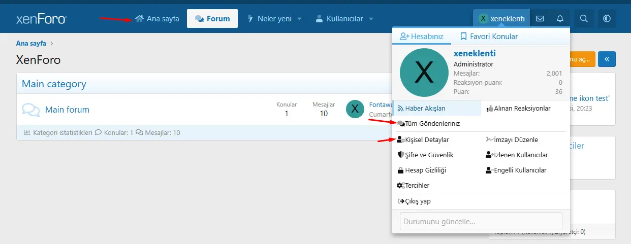Toggle the dark/light style variation
The width and height of the screenshot is (631, 244).
(x=607, y=19)
